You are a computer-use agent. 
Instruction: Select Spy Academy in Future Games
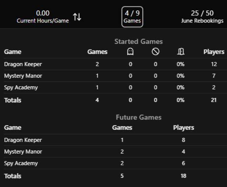tap(21, 163)
